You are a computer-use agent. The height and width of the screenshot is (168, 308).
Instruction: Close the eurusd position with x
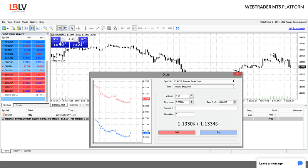pos(275,115)
